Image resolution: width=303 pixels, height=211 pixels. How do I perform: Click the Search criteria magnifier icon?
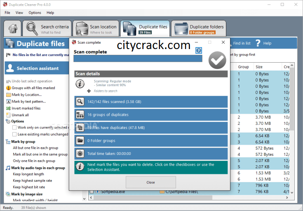coord(32,28)
